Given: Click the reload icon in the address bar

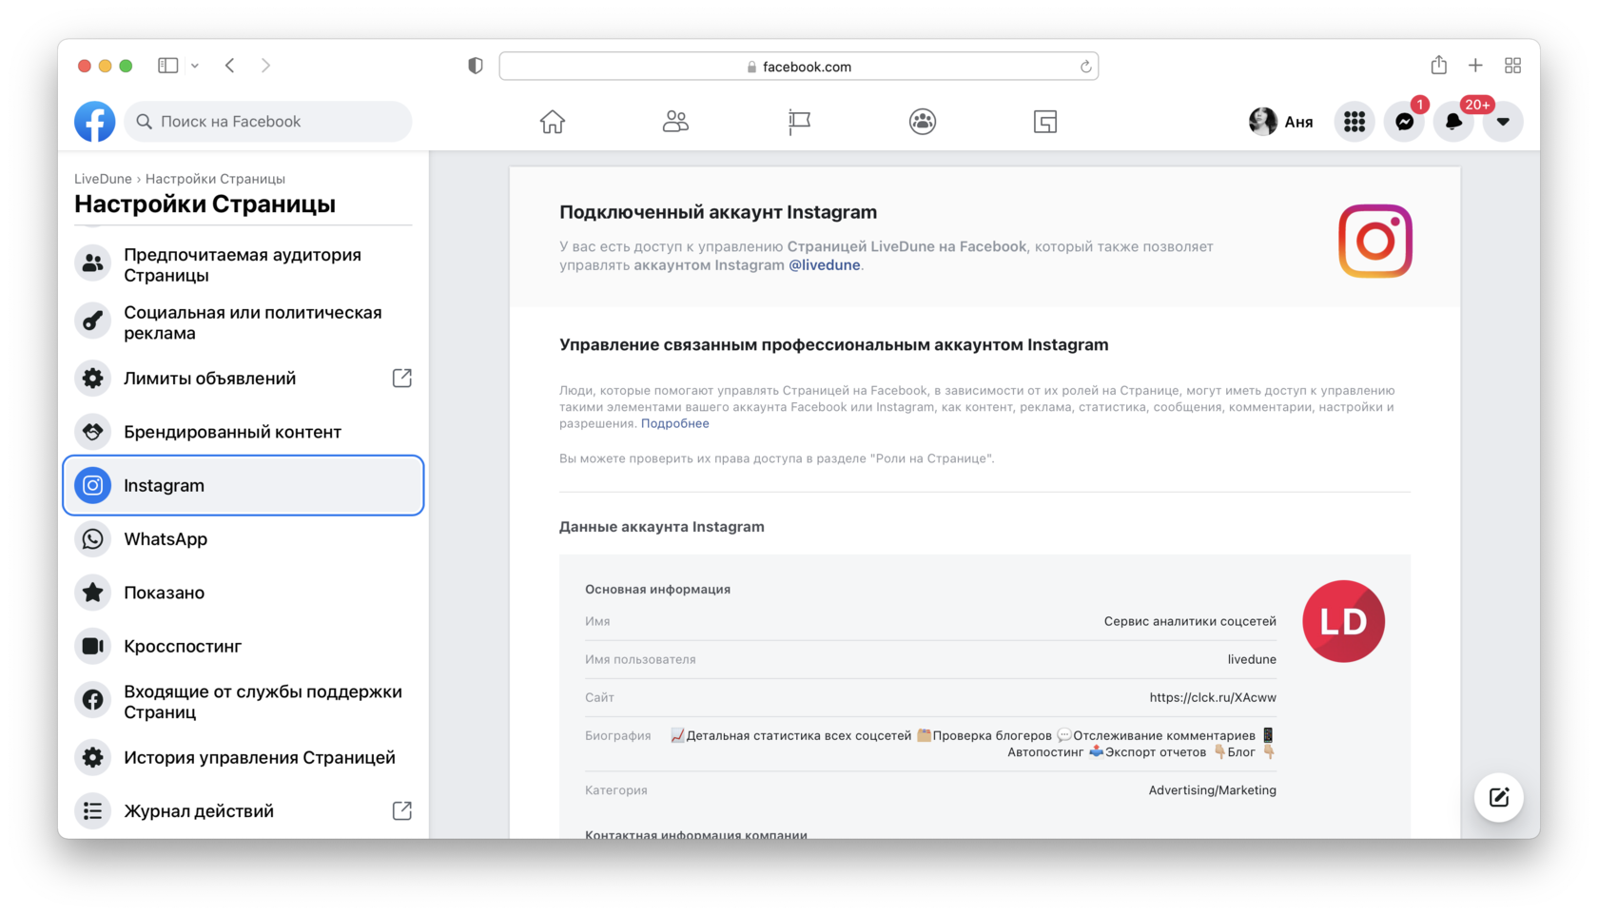Looking at the screenshot, I should [x=1084, y=66].
